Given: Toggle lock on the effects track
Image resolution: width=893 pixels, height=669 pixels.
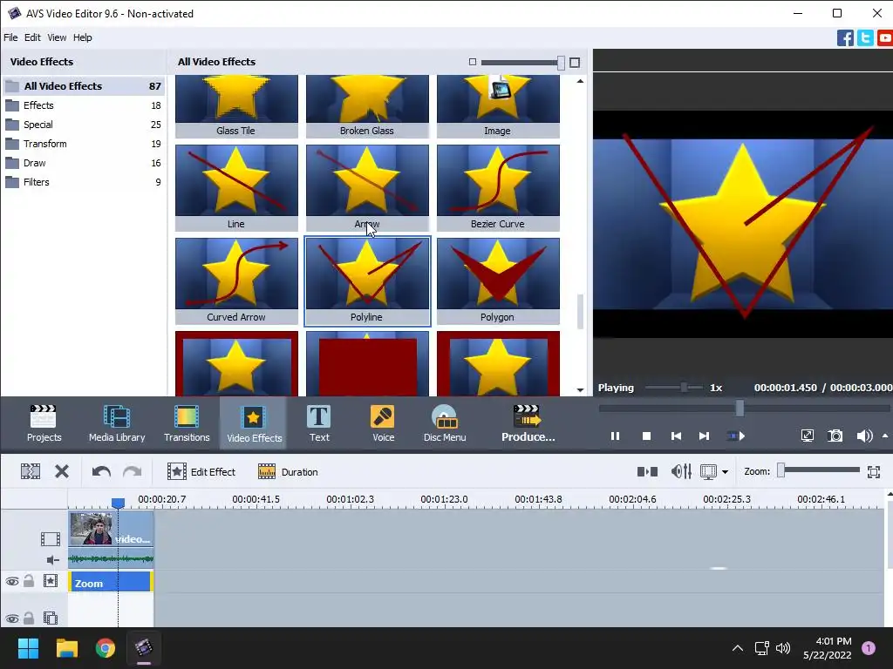Looking at the screenshot, I should point(29,581).
